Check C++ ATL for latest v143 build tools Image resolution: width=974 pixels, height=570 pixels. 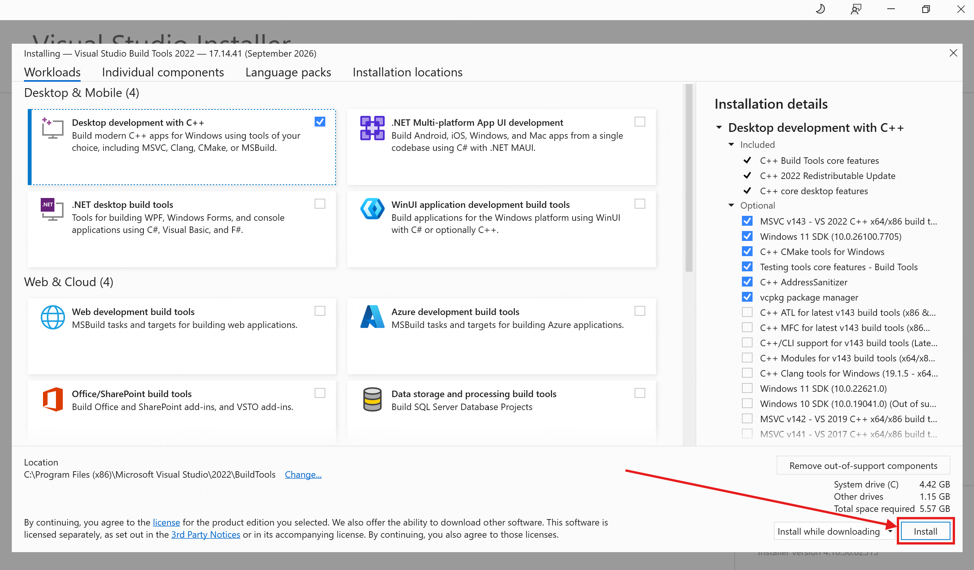747,312
